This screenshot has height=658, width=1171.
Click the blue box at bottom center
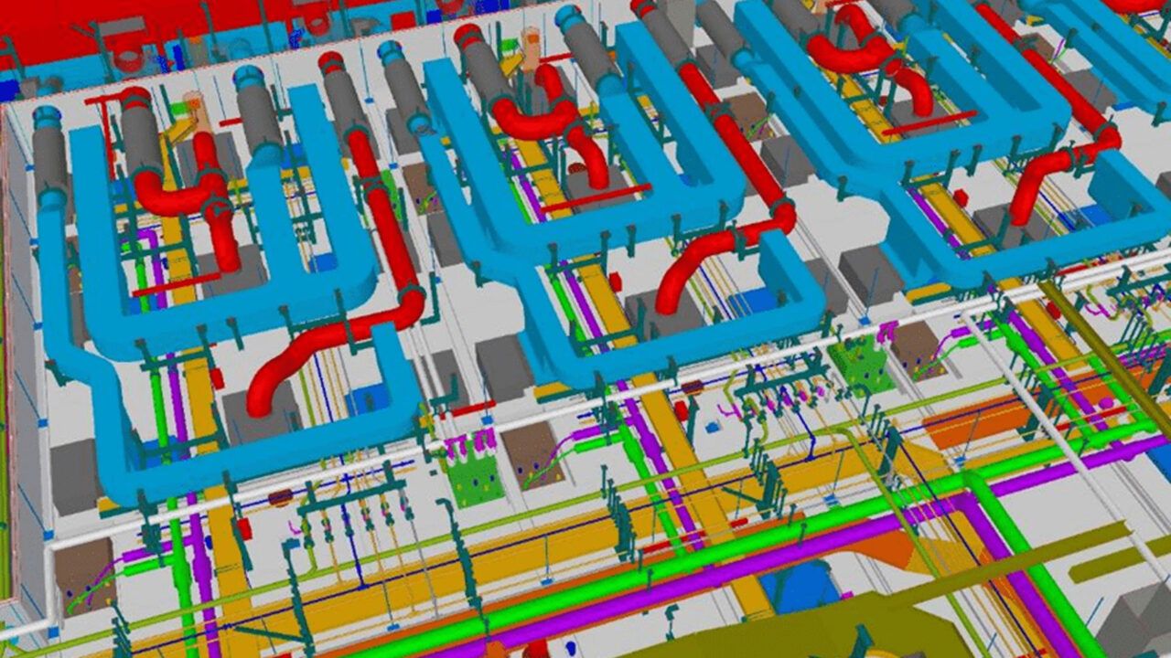tap(794, 585)
